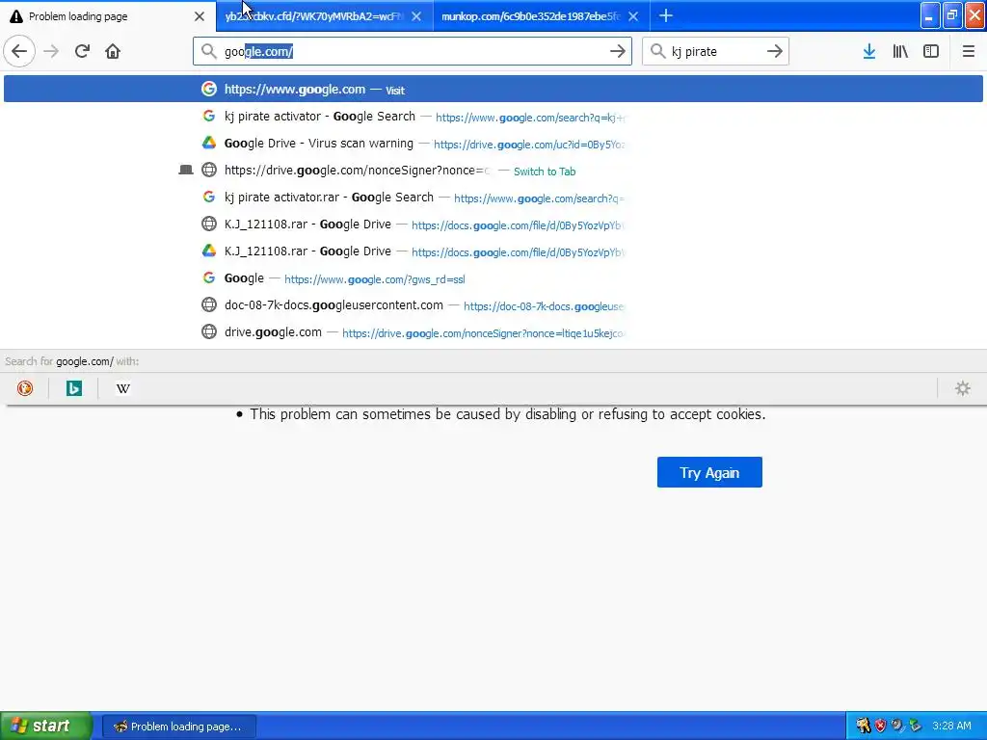This screenshot has width=987, height=740.
Task: Click the address bar containing google.com/
Action: 413,51
